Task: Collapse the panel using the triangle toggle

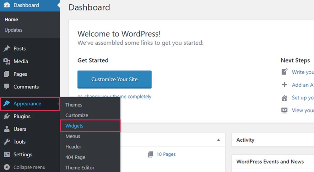Action: 219,140
